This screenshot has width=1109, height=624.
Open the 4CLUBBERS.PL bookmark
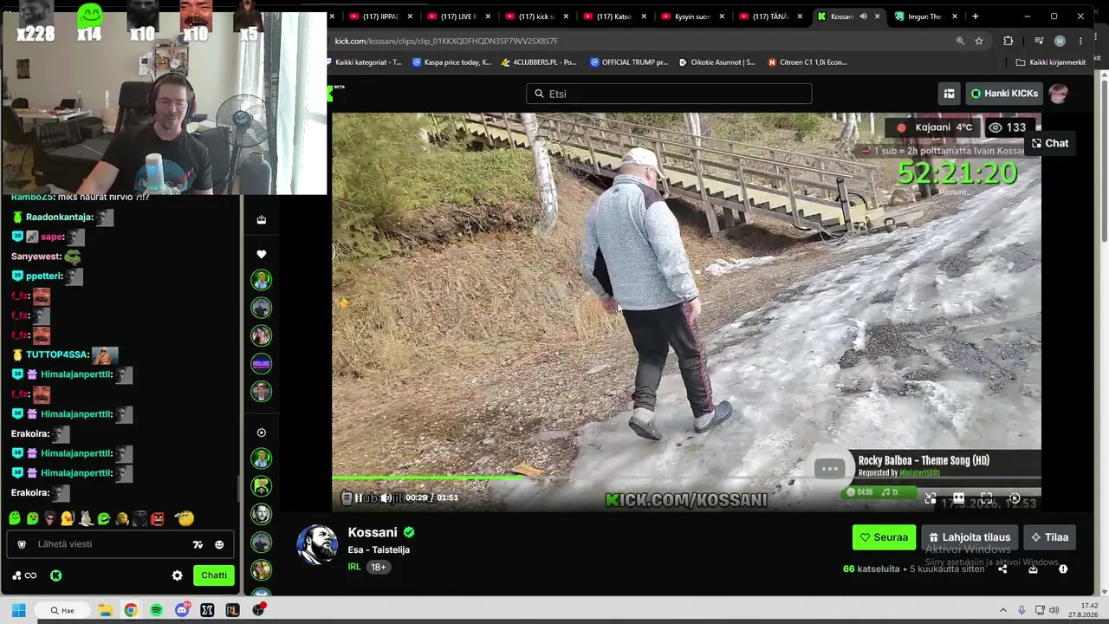click(538, 62)
